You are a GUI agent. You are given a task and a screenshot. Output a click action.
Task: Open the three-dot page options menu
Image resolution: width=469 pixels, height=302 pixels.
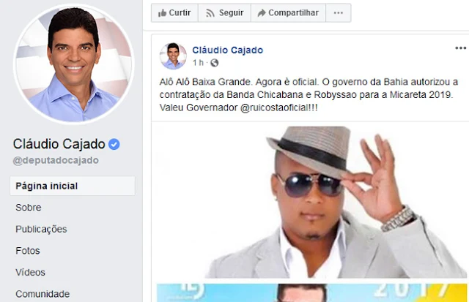click(339, 13)
